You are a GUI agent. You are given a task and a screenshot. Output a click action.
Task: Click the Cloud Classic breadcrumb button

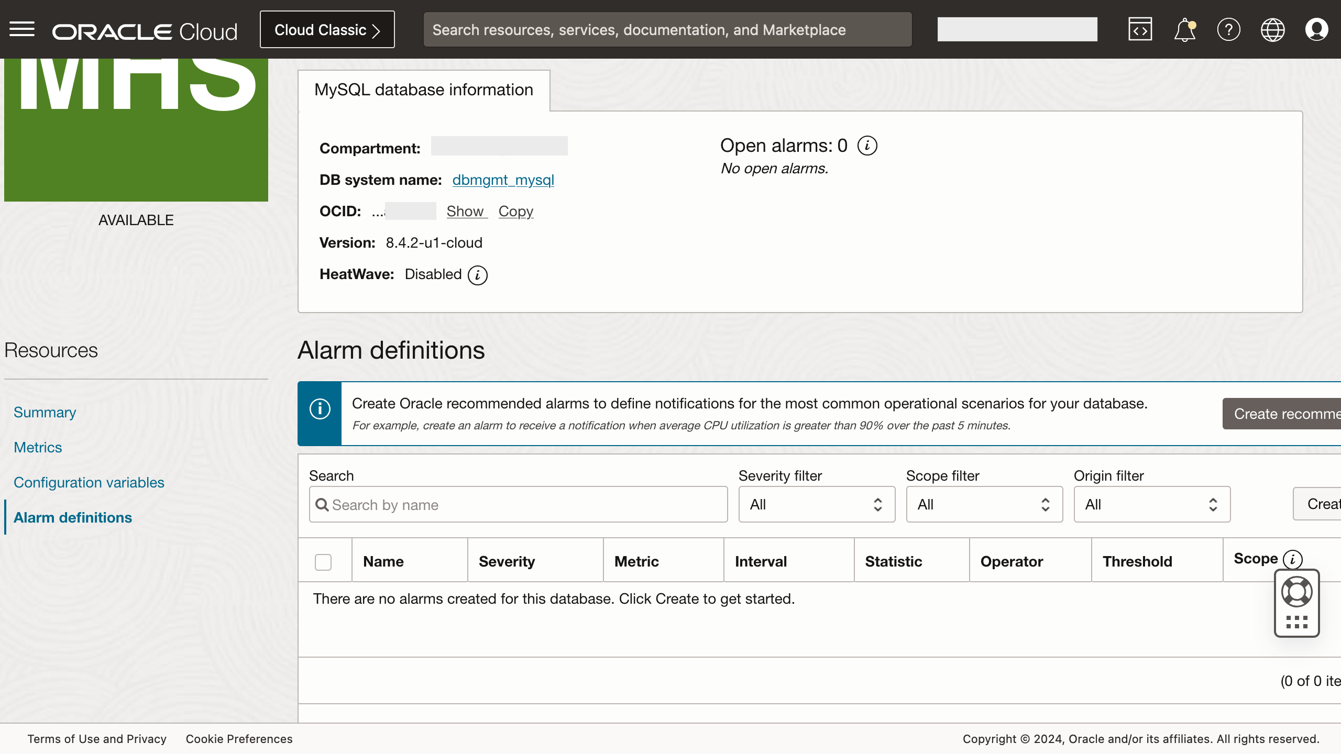(327, 29)
